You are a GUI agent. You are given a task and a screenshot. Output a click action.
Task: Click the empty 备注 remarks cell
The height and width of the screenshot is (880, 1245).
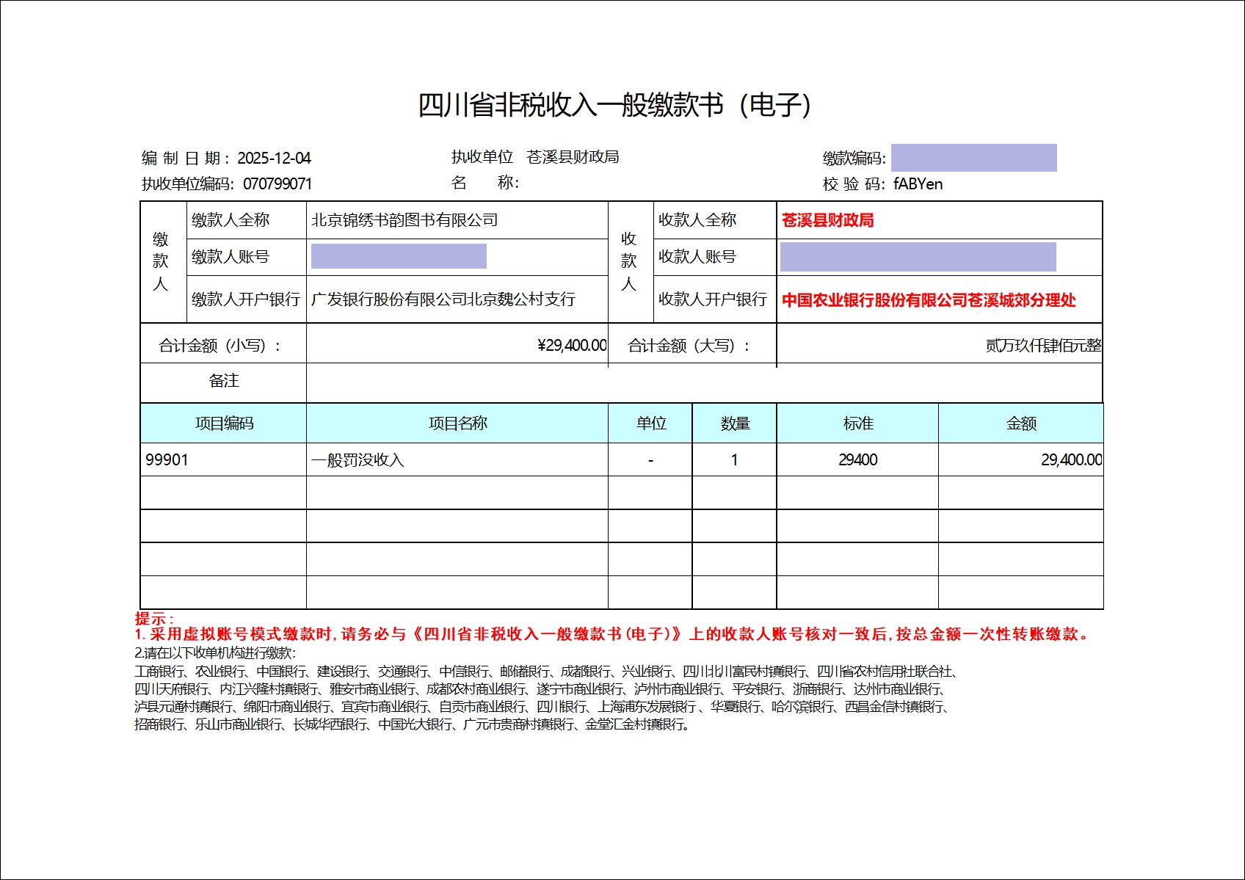[703, 382]
